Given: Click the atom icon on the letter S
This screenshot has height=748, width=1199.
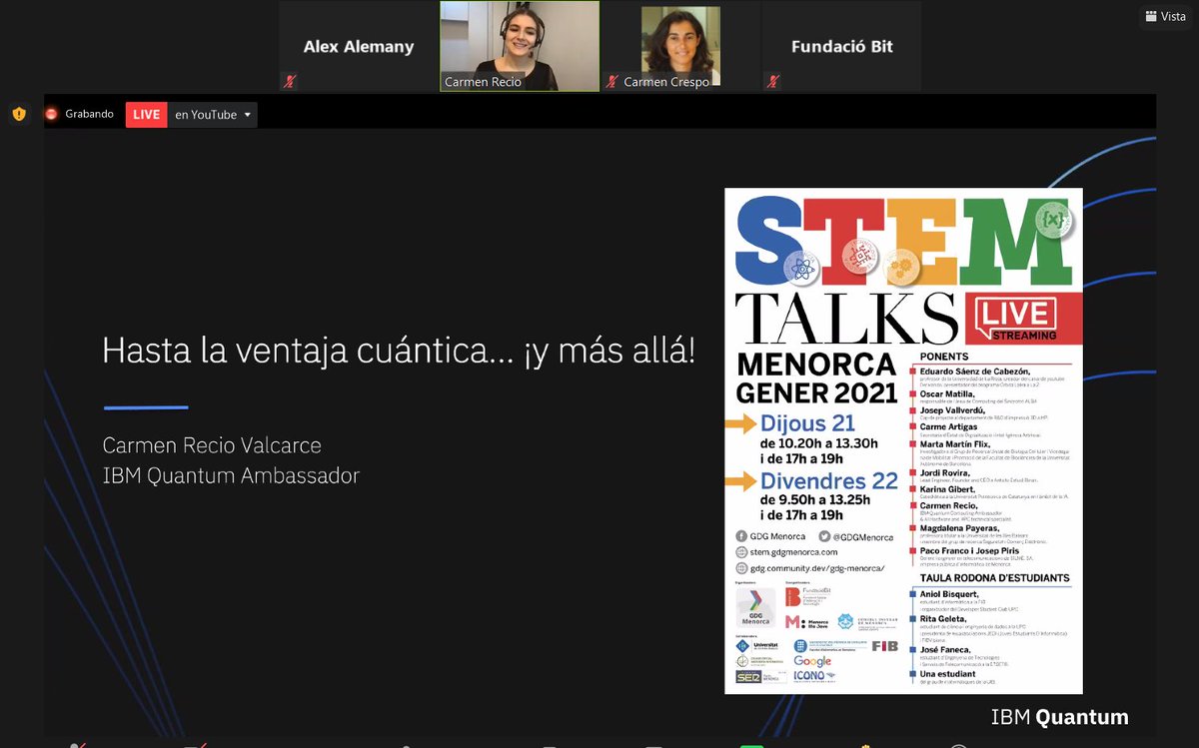Looking at the screenshot, I should point(800,268).
